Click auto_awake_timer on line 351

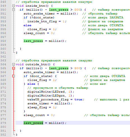click(39, 14)
